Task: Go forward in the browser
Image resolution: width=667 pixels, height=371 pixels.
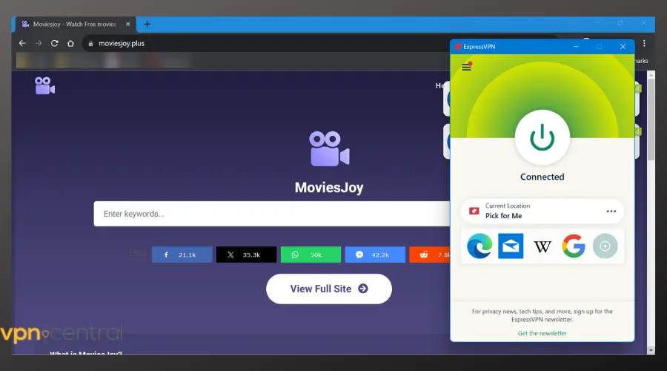Action: pos(39,44)
